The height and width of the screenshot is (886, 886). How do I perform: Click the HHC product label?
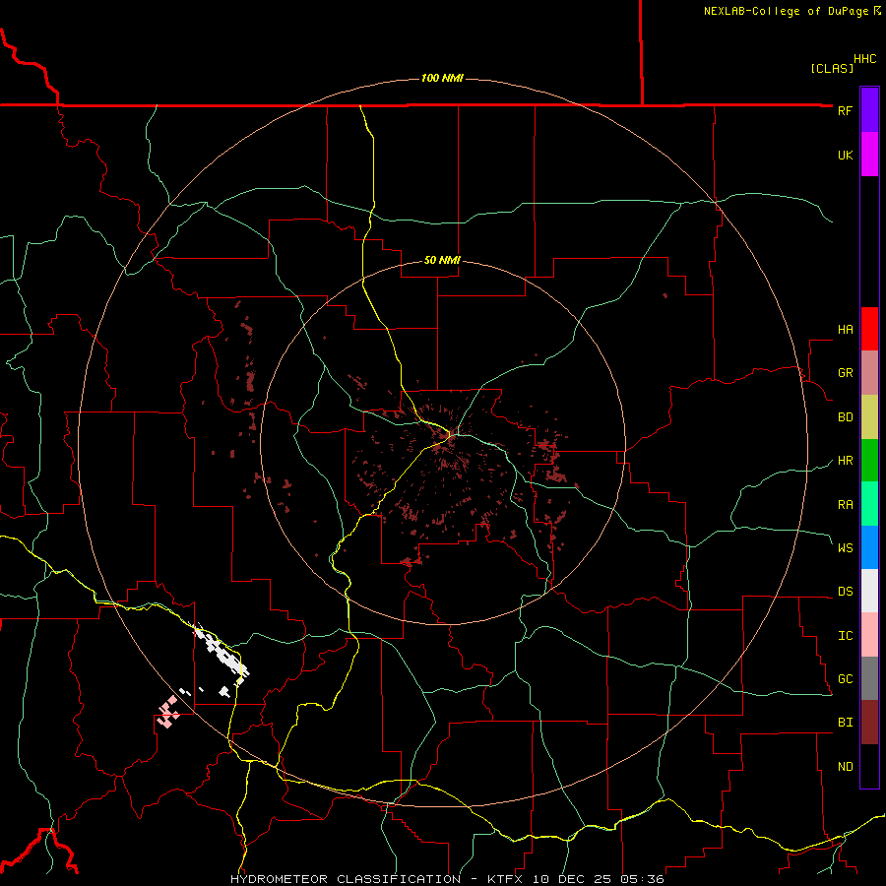864,59
